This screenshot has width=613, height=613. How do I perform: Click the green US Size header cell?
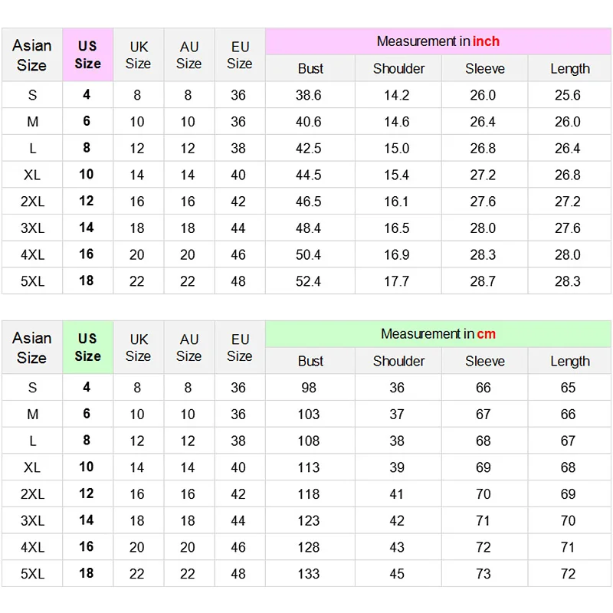click(87, 347)
